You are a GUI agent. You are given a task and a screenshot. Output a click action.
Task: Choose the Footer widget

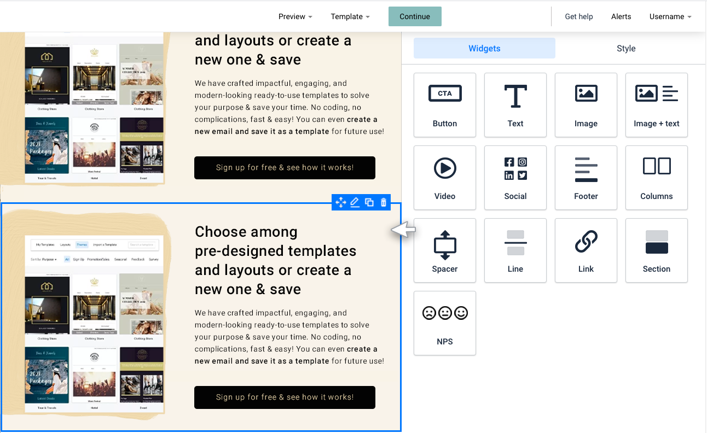pos(586,178)
